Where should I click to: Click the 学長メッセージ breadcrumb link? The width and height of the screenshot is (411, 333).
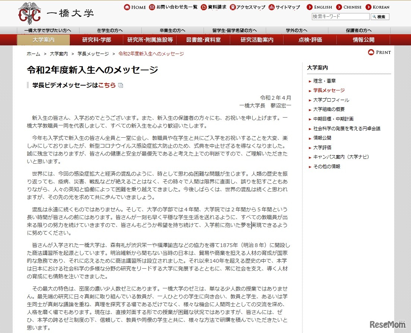[x=93, y=54]
